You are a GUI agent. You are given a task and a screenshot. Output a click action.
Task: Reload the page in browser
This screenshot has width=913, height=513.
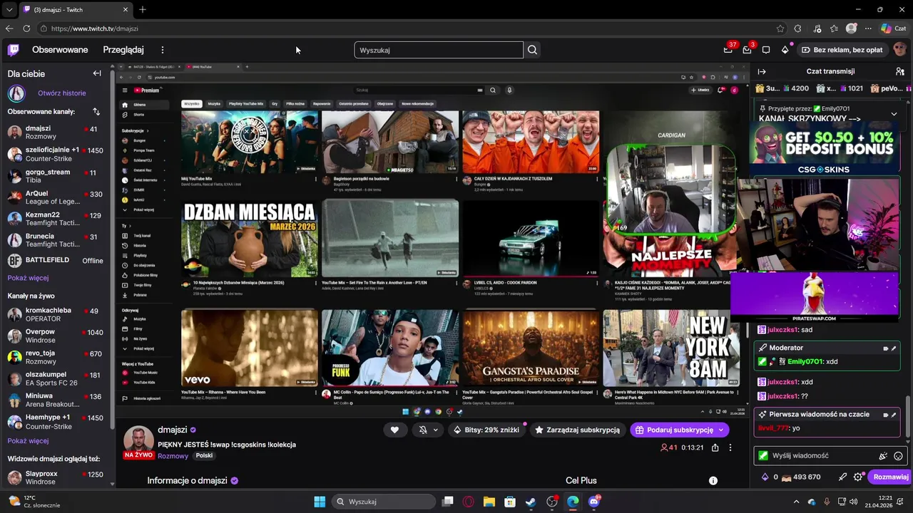click(26, 28)
